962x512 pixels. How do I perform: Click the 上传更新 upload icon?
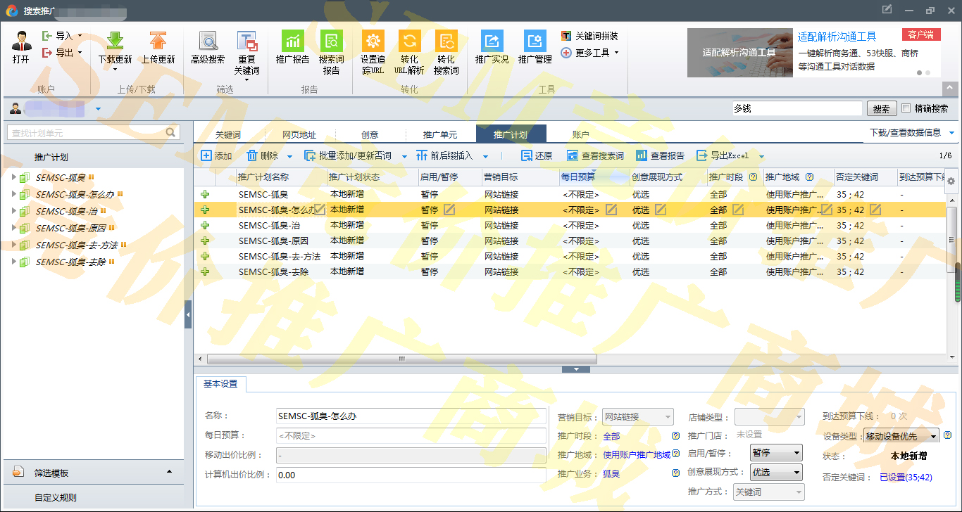pyautogui.click(x=158, y=41)
